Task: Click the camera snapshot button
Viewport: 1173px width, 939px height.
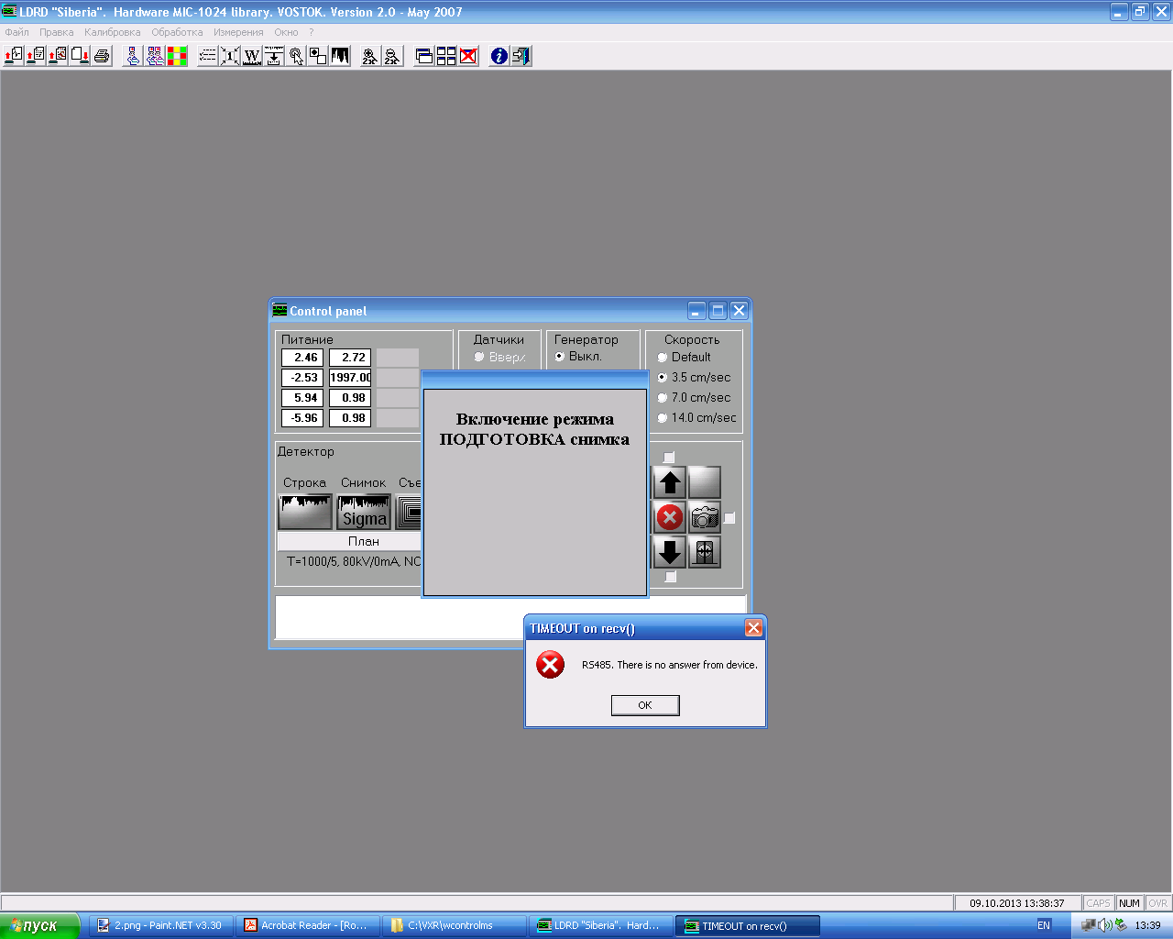Action: pyautogui.click(x=704, y=517)
